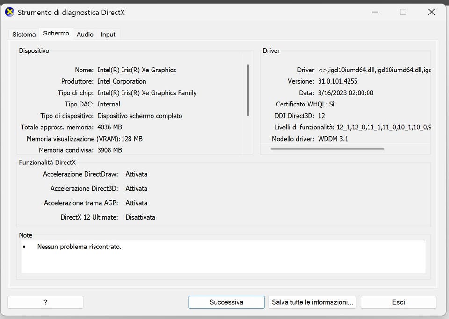449x319 pixels.
Task: Open help with the ? button
Action: [45, 302]
